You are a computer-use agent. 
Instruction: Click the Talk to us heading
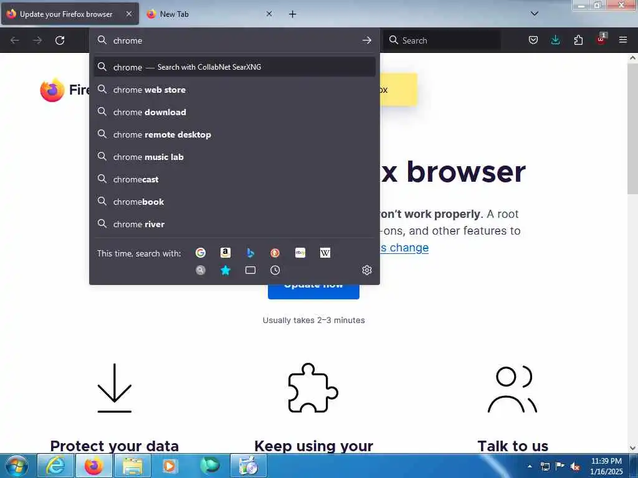(x=513, y=446)
